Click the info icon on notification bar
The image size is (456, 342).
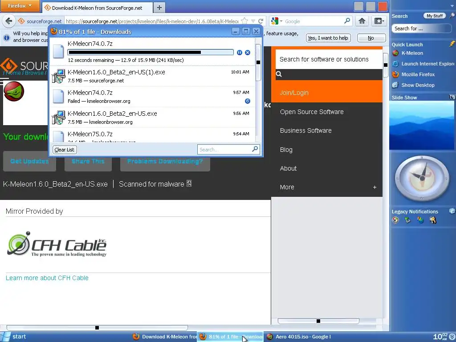(x=6, y=38)
